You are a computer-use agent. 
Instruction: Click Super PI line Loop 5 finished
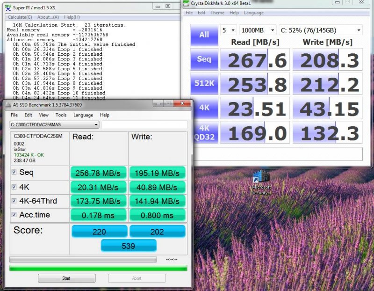[58, 69]
